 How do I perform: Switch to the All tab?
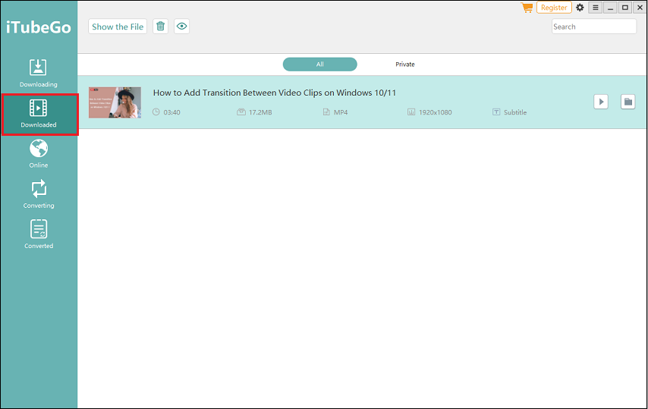point(320,64)
